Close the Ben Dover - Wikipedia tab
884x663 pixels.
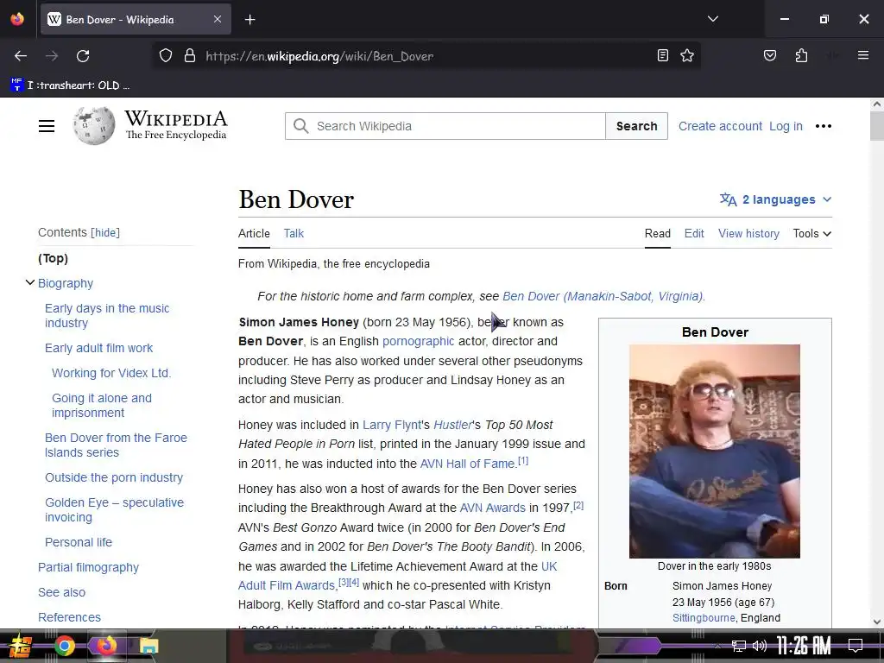coord(218,19)
